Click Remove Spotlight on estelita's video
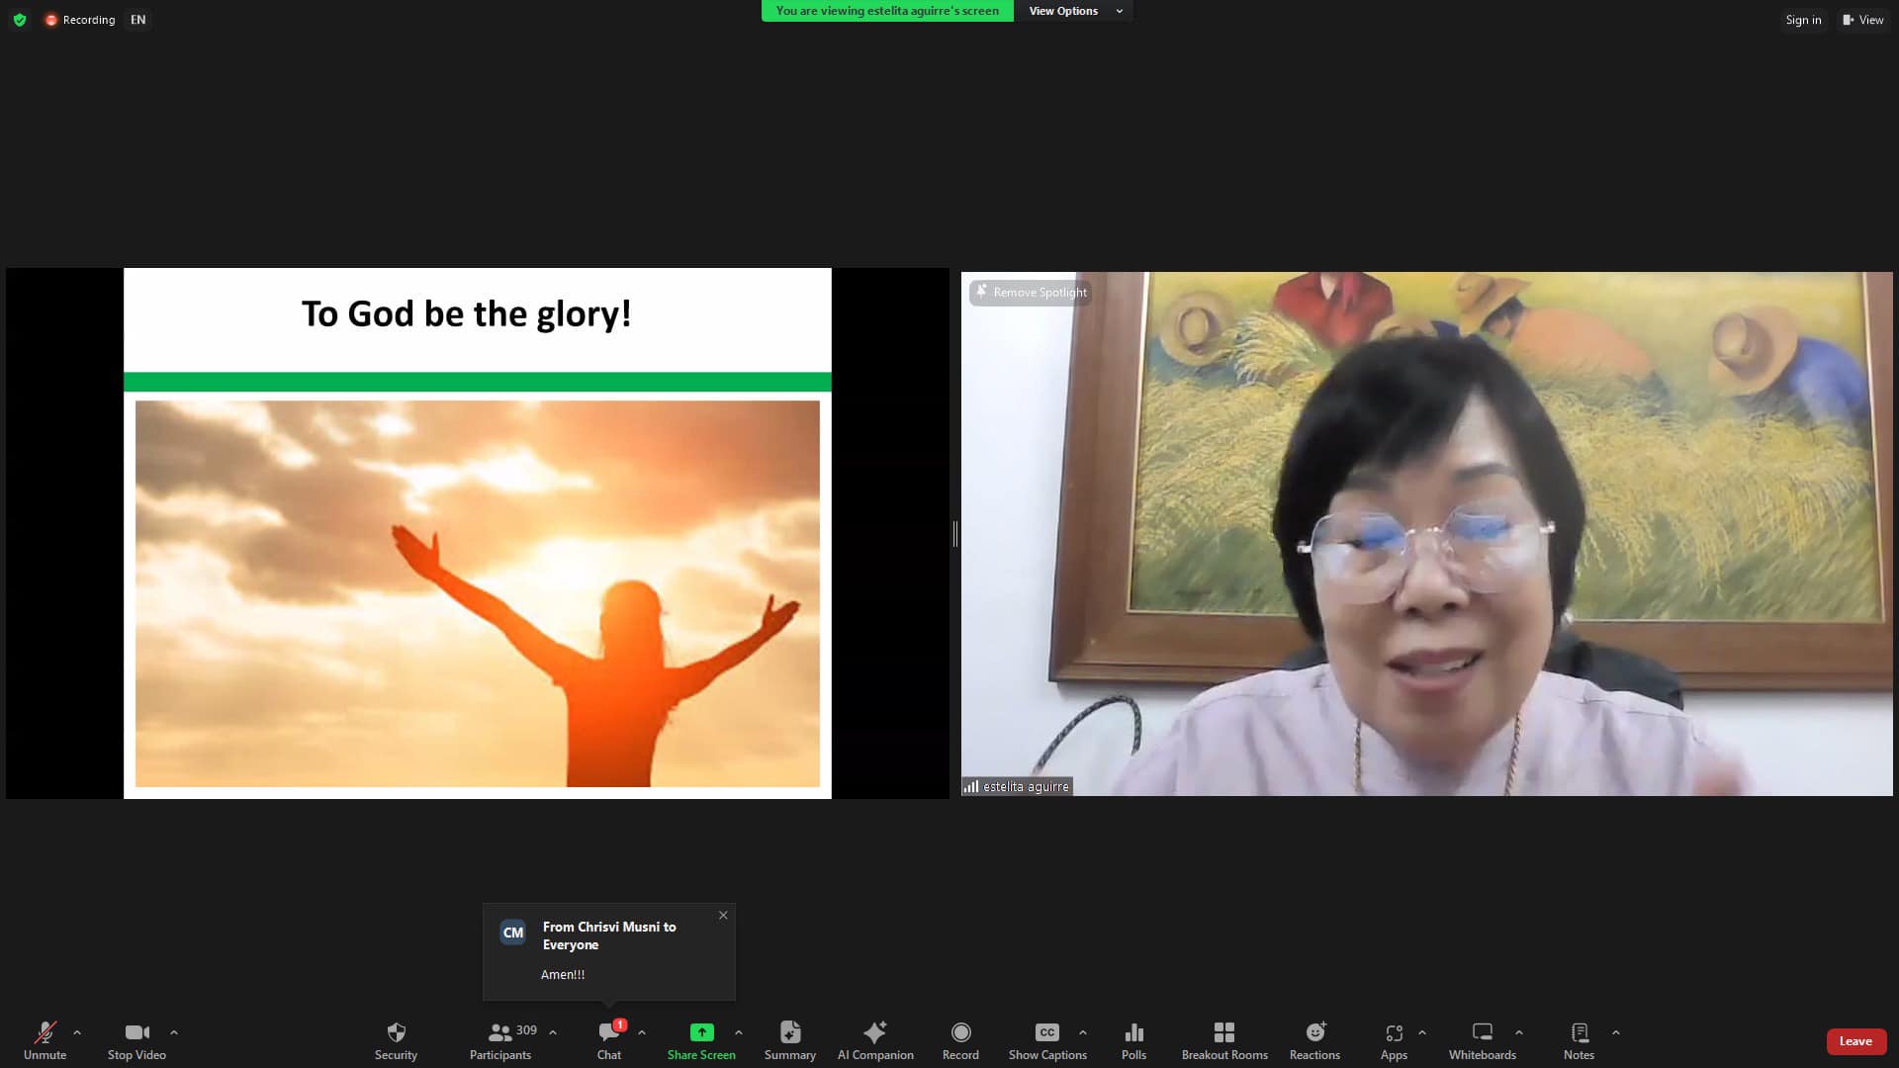The image size is (1899, 1068). click(x=1031, y=292)
